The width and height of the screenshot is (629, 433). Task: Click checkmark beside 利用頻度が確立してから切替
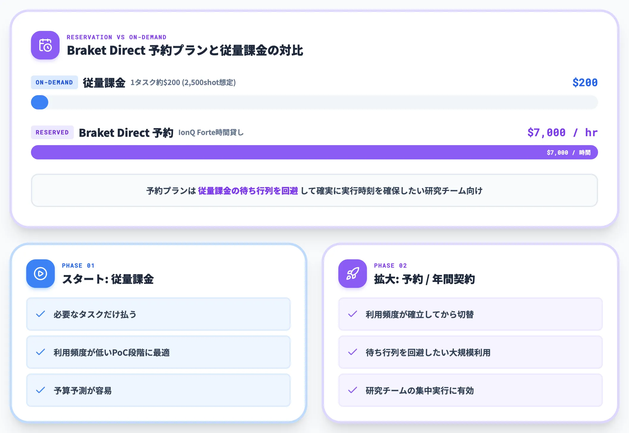[x=353, y=314]
